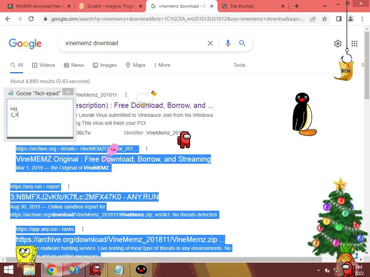Open the VineMEMZ Original archive result

click(x=113, y=159)
